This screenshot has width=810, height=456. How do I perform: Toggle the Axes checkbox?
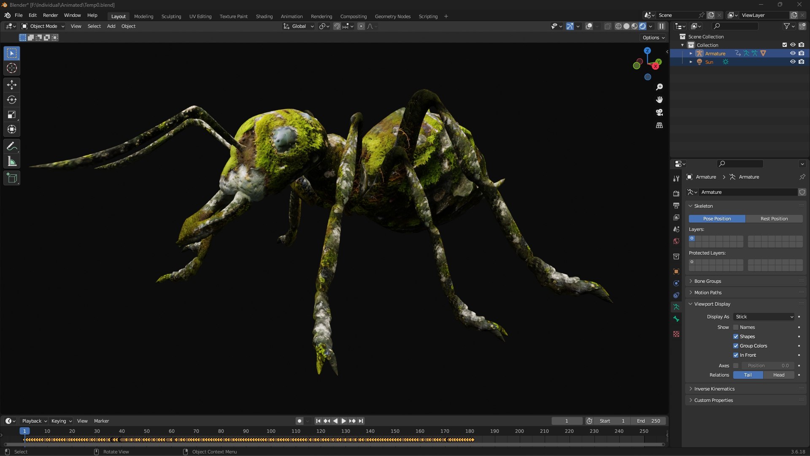(x=736, y=366)
